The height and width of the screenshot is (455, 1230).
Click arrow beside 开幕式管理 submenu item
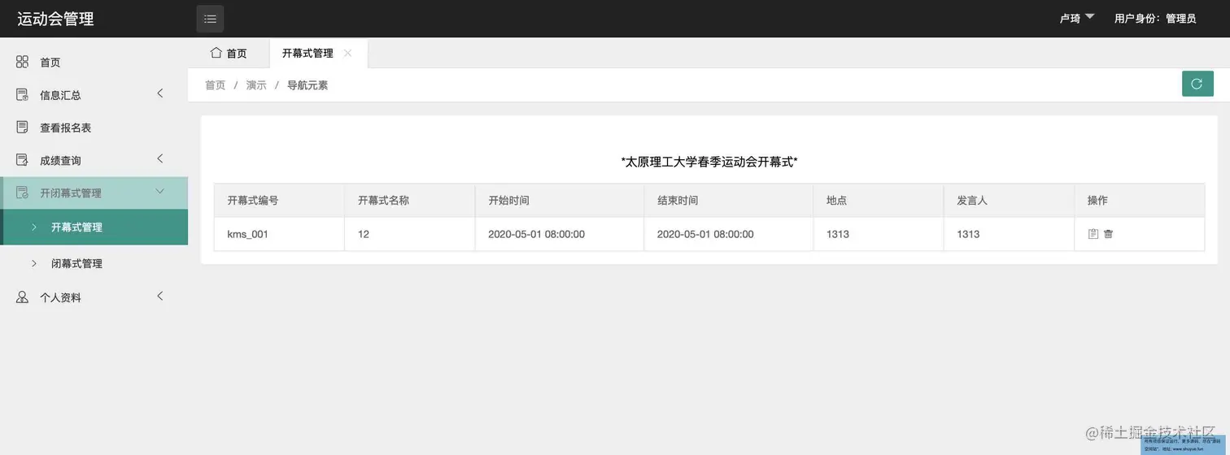(x=34, y=227)
